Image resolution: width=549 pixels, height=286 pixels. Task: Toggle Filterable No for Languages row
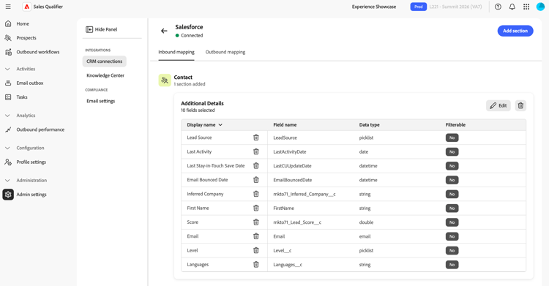452,265
